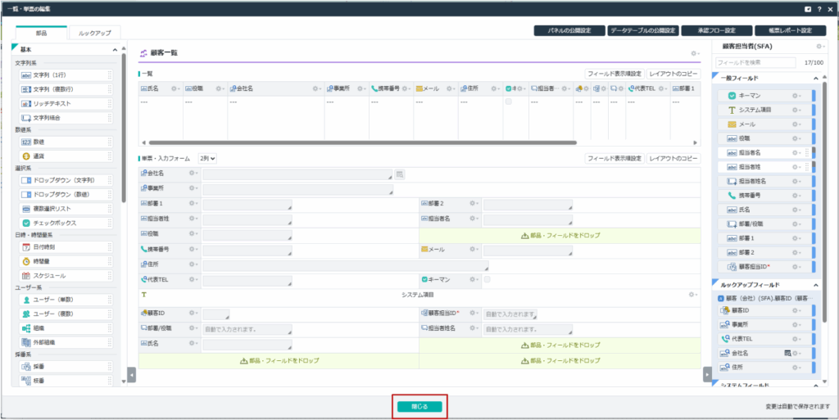Click the help question mark icon

(x=819, y=8)
